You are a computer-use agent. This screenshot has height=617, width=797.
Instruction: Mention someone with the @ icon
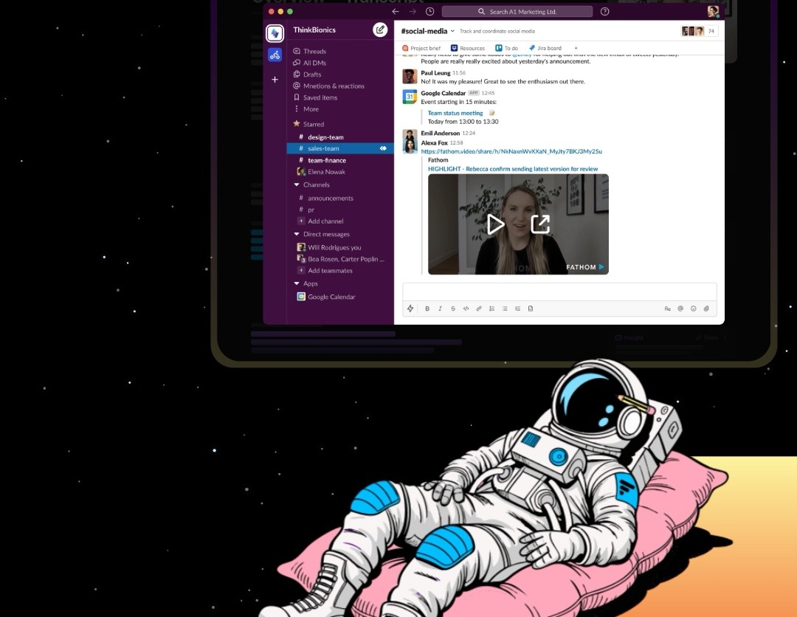pos(680,308)
